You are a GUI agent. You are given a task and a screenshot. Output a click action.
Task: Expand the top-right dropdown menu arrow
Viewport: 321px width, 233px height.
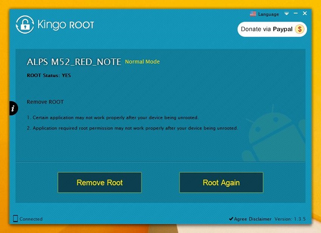click(x=286, y=13)
